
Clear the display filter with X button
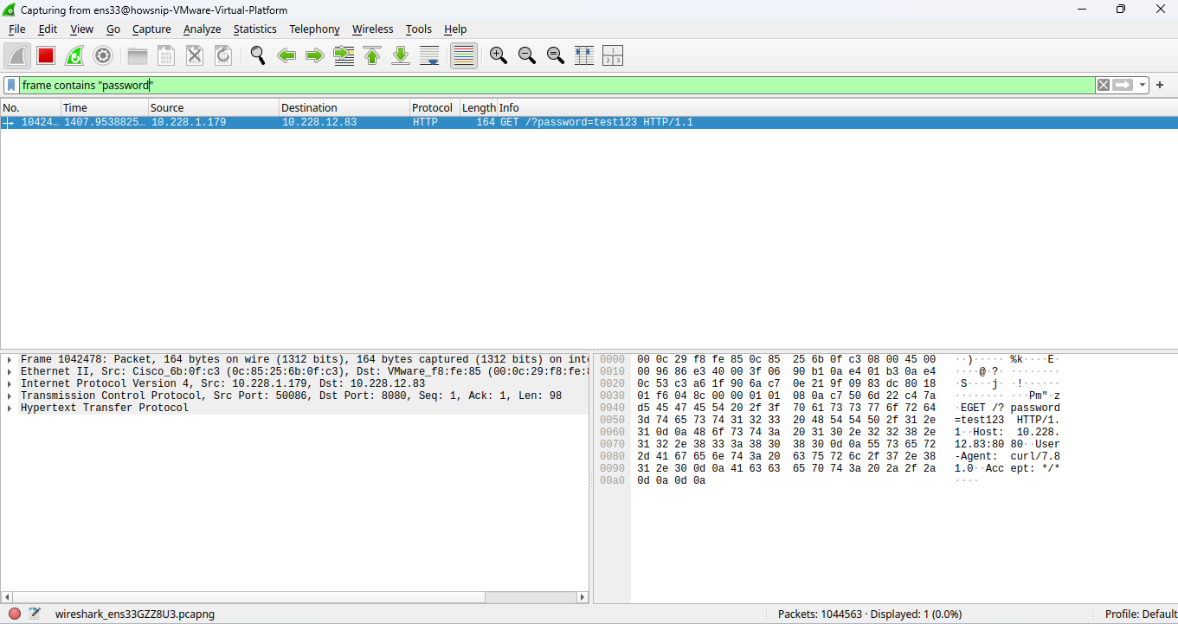point(1103,85)
